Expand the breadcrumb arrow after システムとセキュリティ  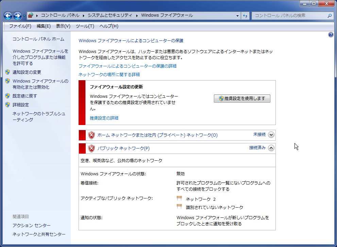pos(137,16)
